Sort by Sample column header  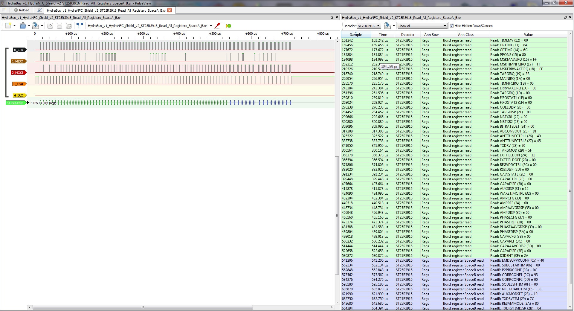click(x=356, y=34)
